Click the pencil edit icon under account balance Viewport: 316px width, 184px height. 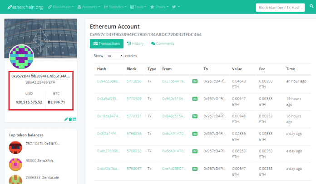coord(66,119)
